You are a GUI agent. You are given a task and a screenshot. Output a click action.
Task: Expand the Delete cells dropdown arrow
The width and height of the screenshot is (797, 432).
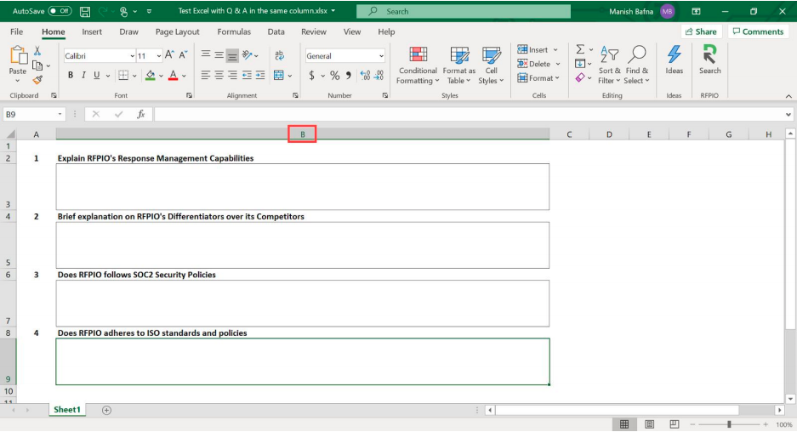558,64
